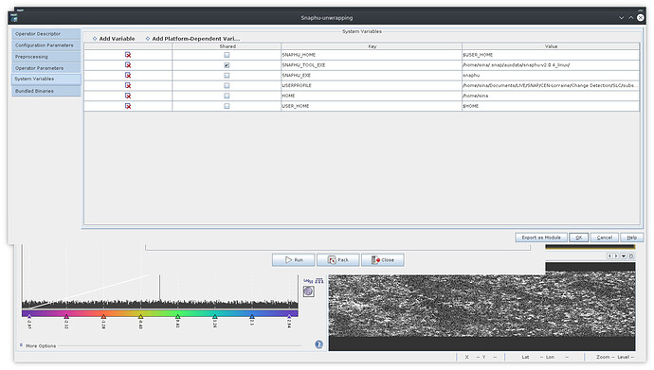The image size is (654, 370).
Task: Tick Shared checkbox for HOME variable
Action: coord(227,96)
